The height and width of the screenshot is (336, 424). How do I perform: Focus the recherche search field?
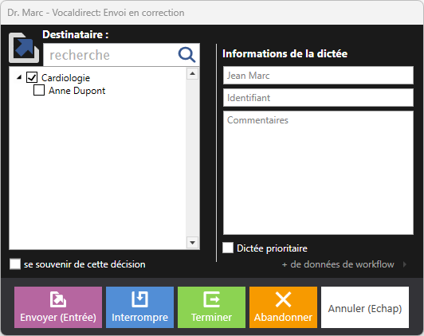point(111,55)
